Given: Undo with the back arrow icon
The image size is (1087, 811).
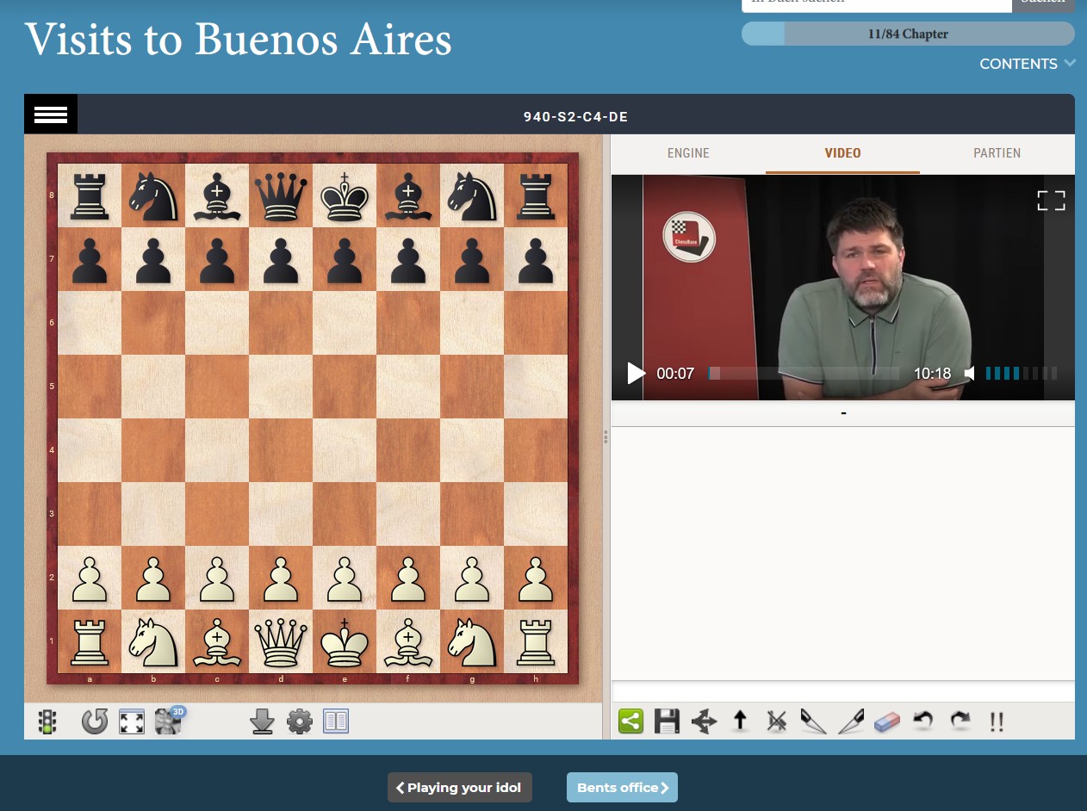Looking at the screenshot, I should pos(923,721).
